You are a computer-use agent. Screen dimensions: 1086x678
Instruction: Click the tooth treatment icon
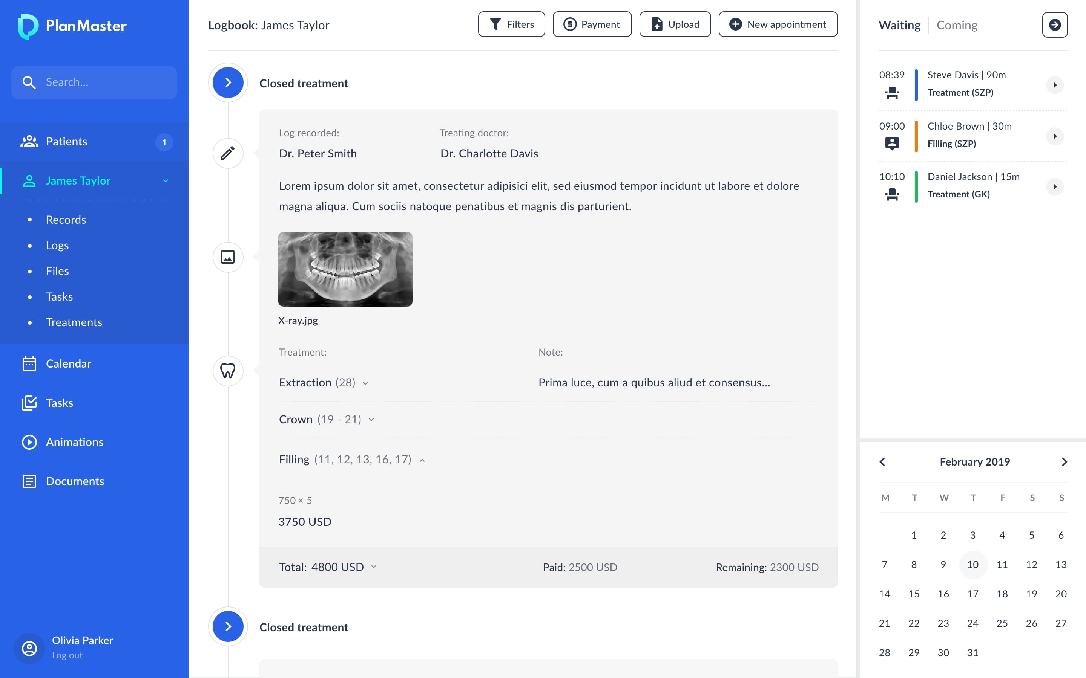[x=228, y=371]
